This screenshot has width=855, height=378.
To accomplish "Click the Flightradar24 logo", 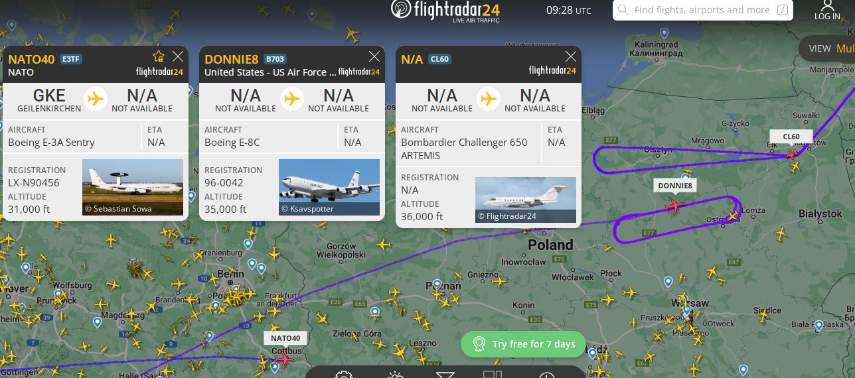I will tap(445, 11).
